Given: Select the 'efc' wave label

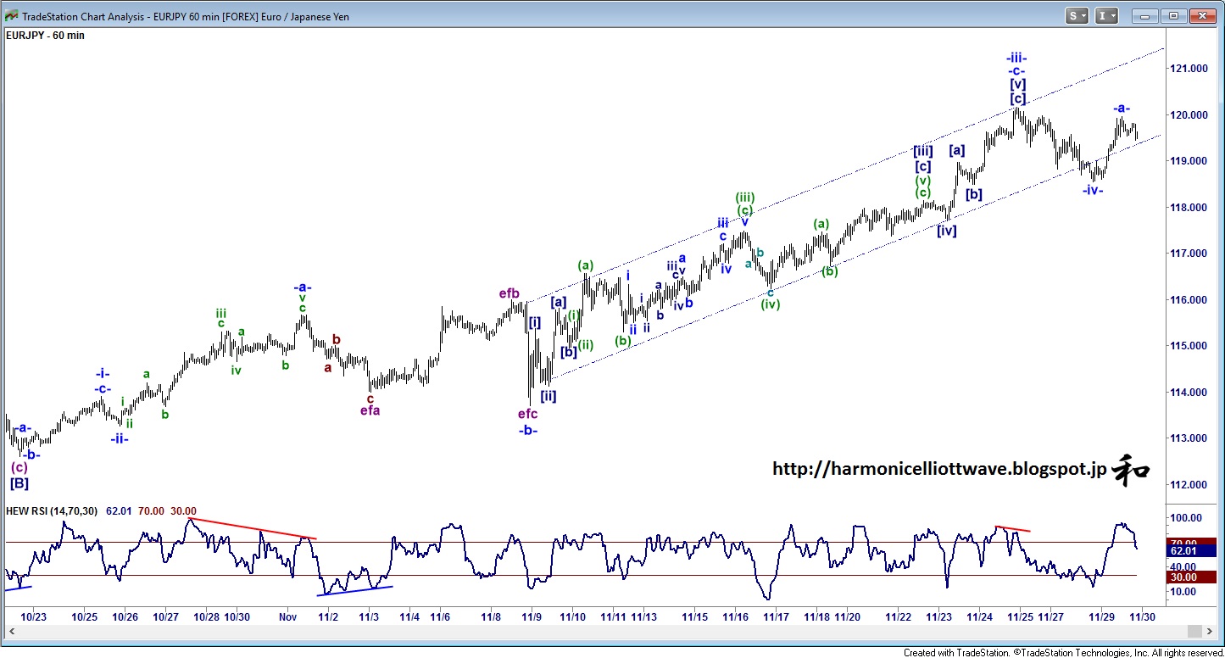Looking at the screenshot, I should click(x=527, y=414).
